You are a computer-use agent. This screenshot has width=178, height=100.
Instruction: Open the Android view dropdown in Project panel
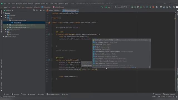9,10
